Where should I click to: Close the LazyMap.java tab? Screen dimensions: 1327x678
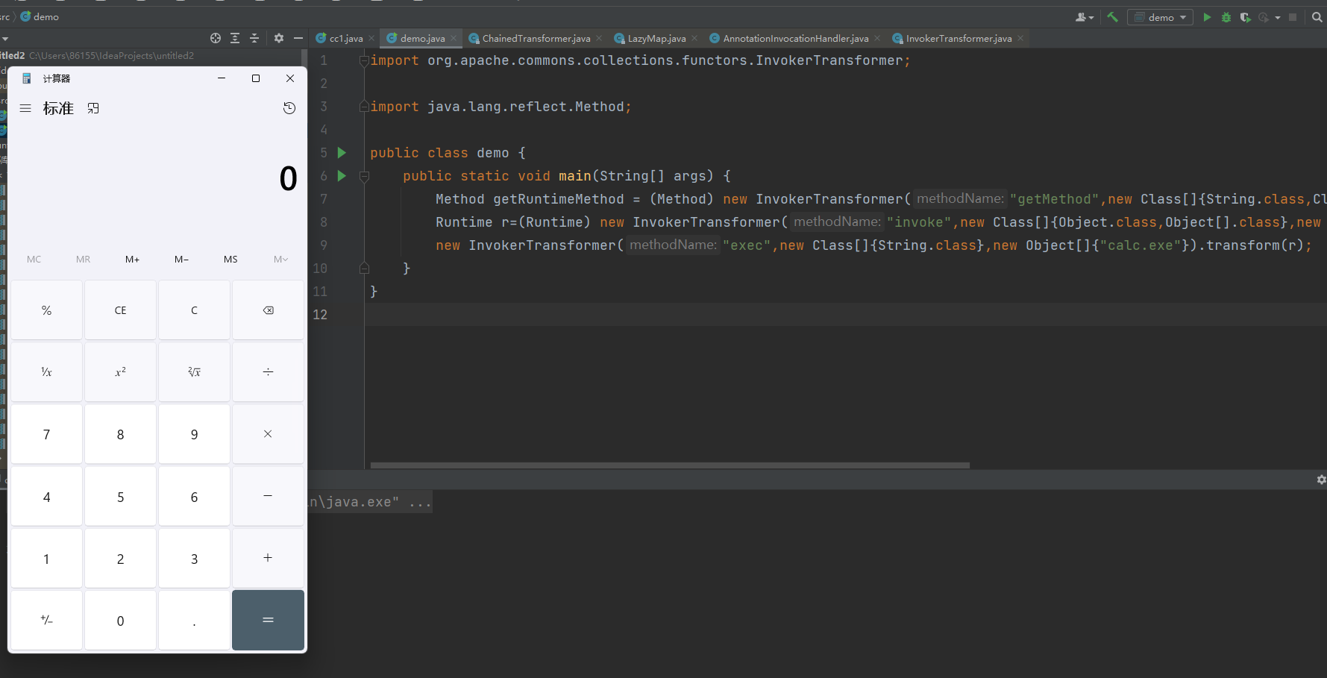coord(694,38)
